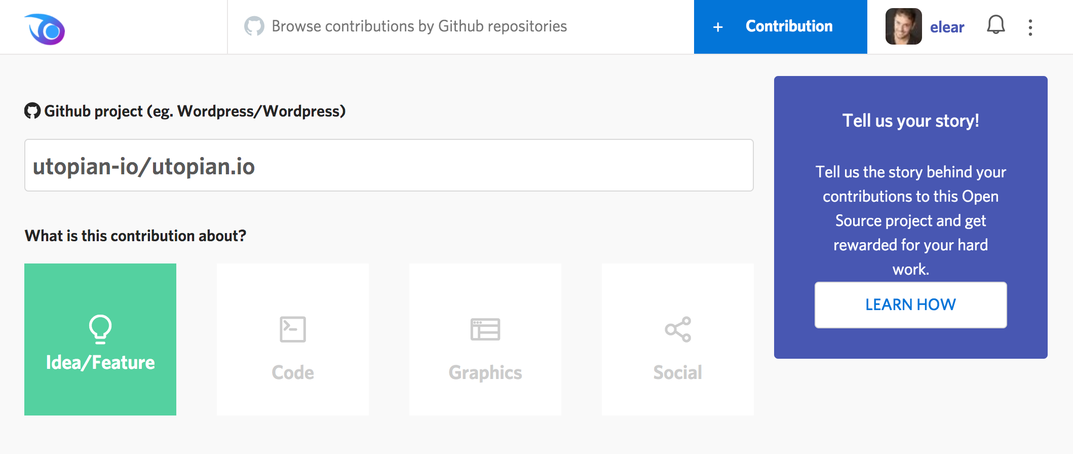
Task: Select the Social contribution type
Action: click(x=678, y=339)
